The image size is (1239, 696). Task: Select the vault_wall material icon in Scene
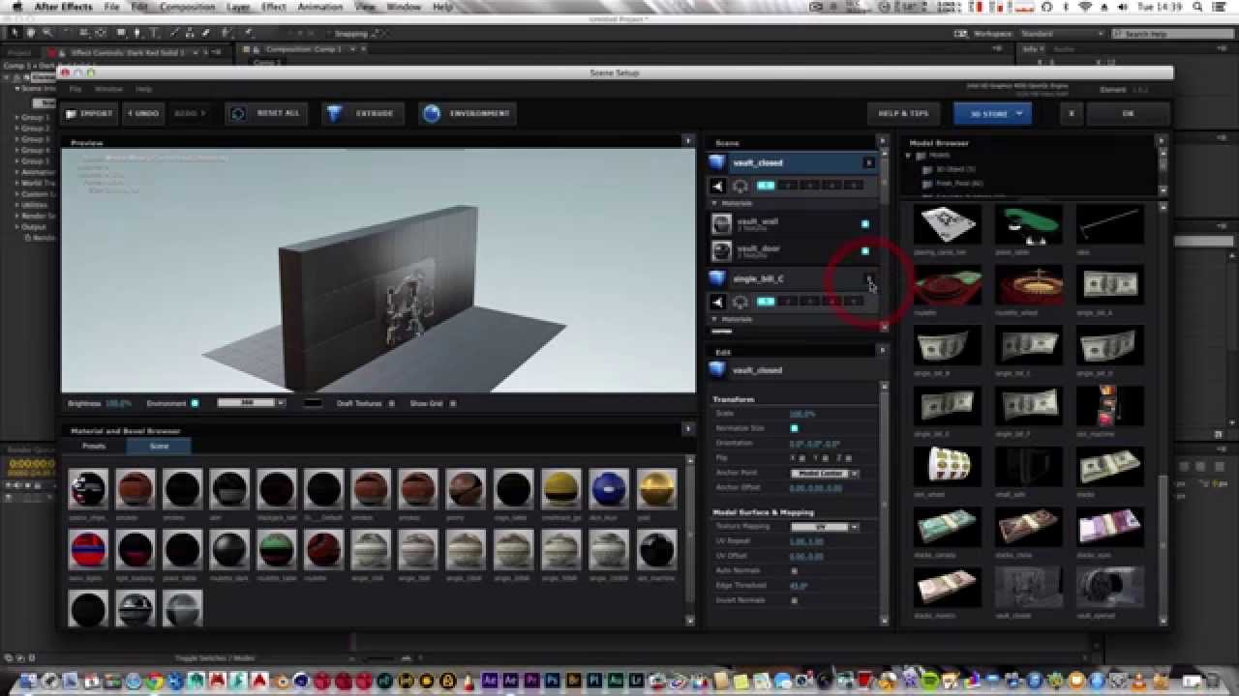722,223
